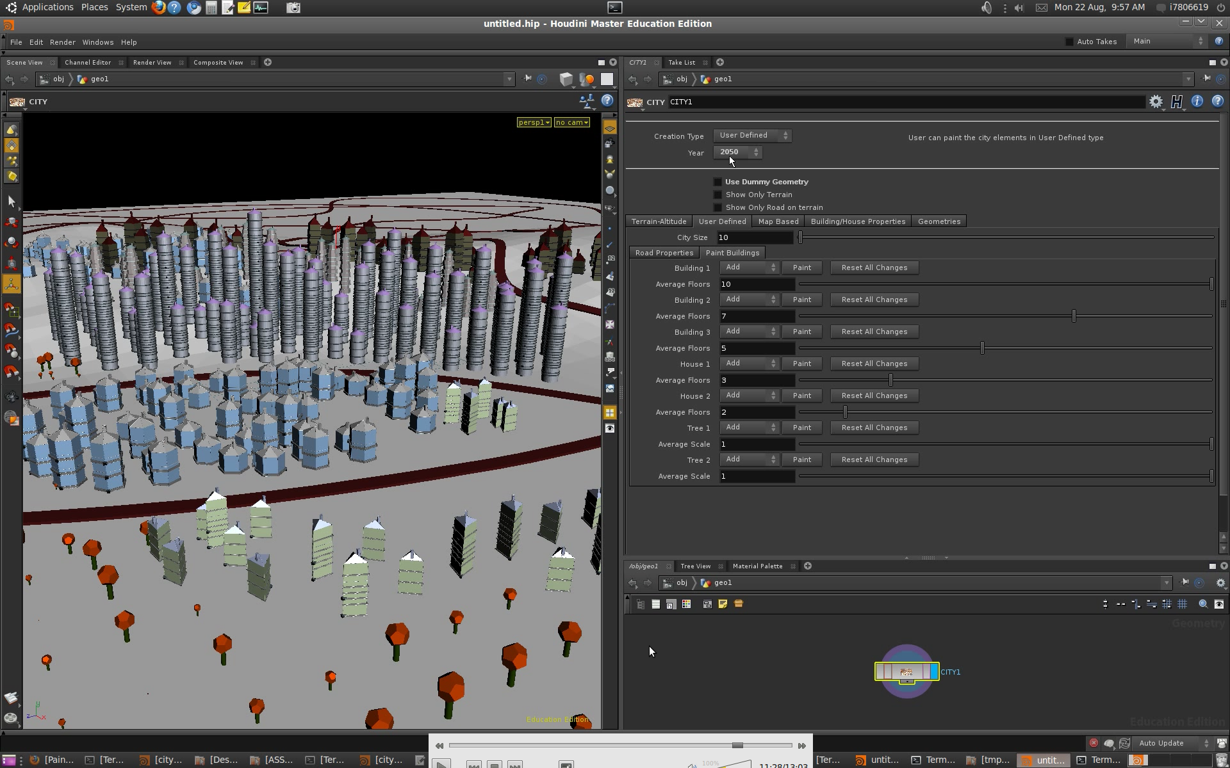
Task: Open the persp1 viewport menu
Action: click(x=534, y=122)
